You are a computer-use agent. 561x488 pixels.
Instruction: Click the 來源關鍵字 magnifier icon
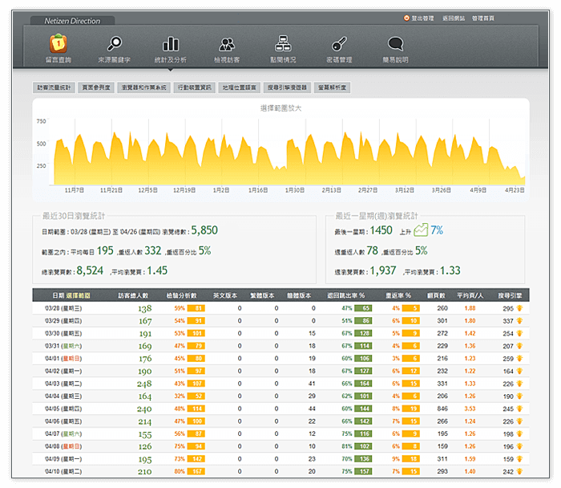click(x=115, y=45)
